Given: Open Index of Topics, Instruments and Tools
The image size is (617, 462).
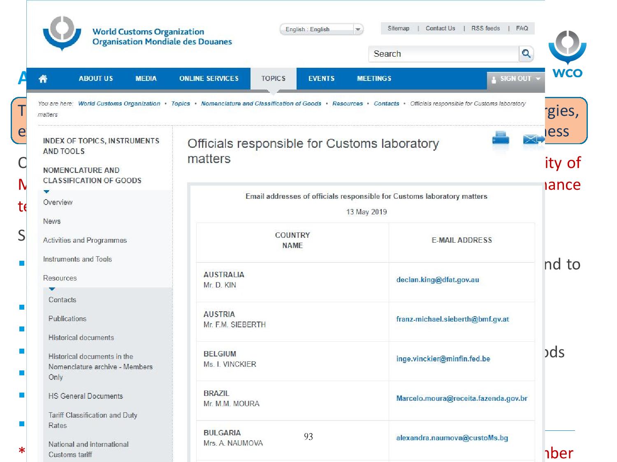Looking at the screenshot, I should (101, 146).
